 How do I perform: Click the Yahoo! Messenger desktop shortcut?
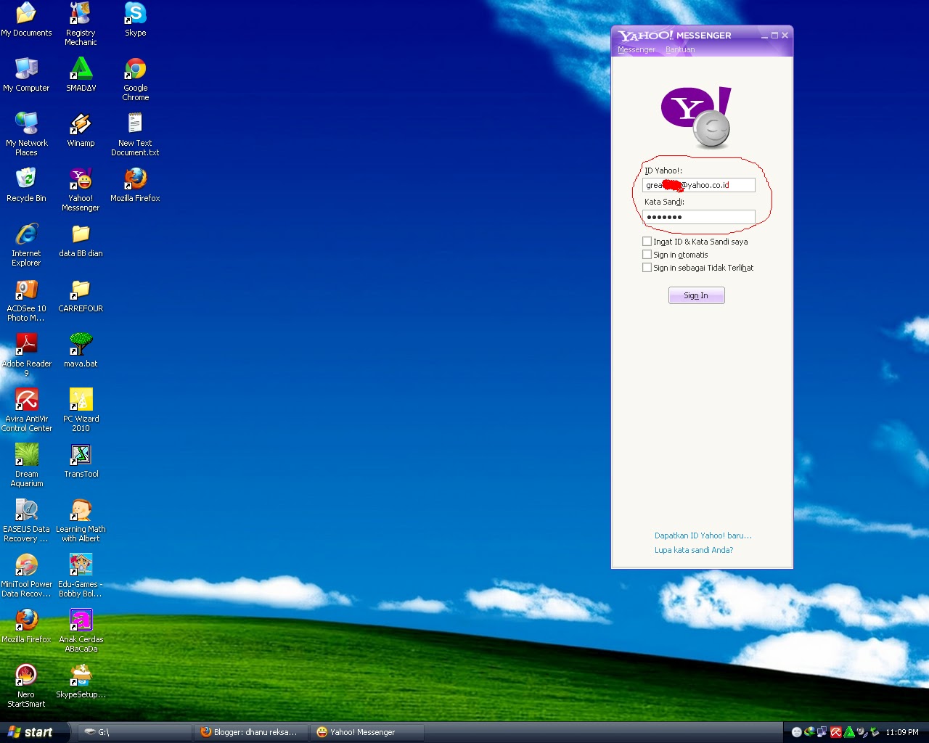(x=81, y=189)
